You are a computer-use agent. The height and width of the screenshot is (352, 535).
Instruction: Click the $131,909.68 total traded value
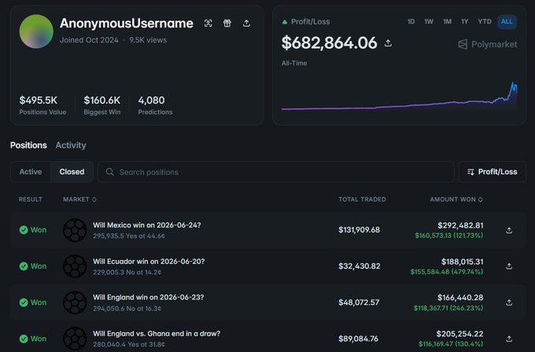[x=359, y=230]
